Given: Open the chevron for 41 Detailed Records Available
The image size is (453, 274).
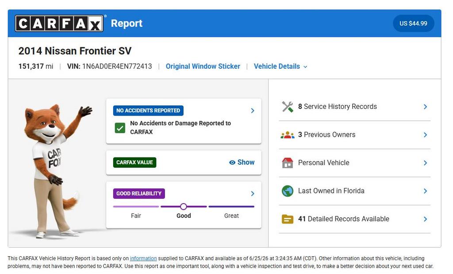Looking at the screenshot, I should 425,219.
